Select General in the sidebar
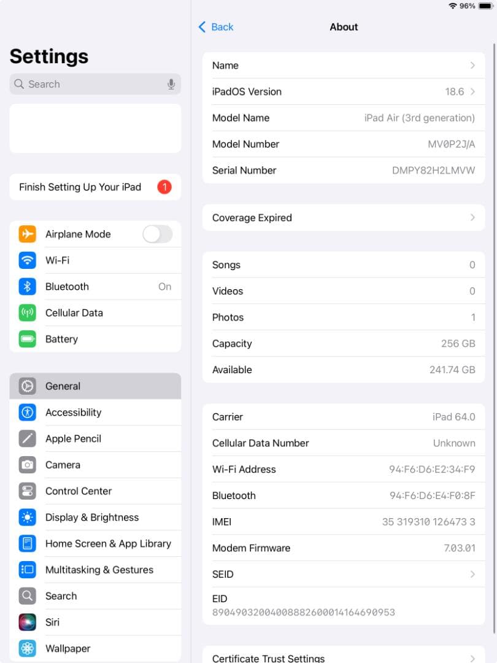The height and width of the screenshot is (663, 497). (95, 386)
